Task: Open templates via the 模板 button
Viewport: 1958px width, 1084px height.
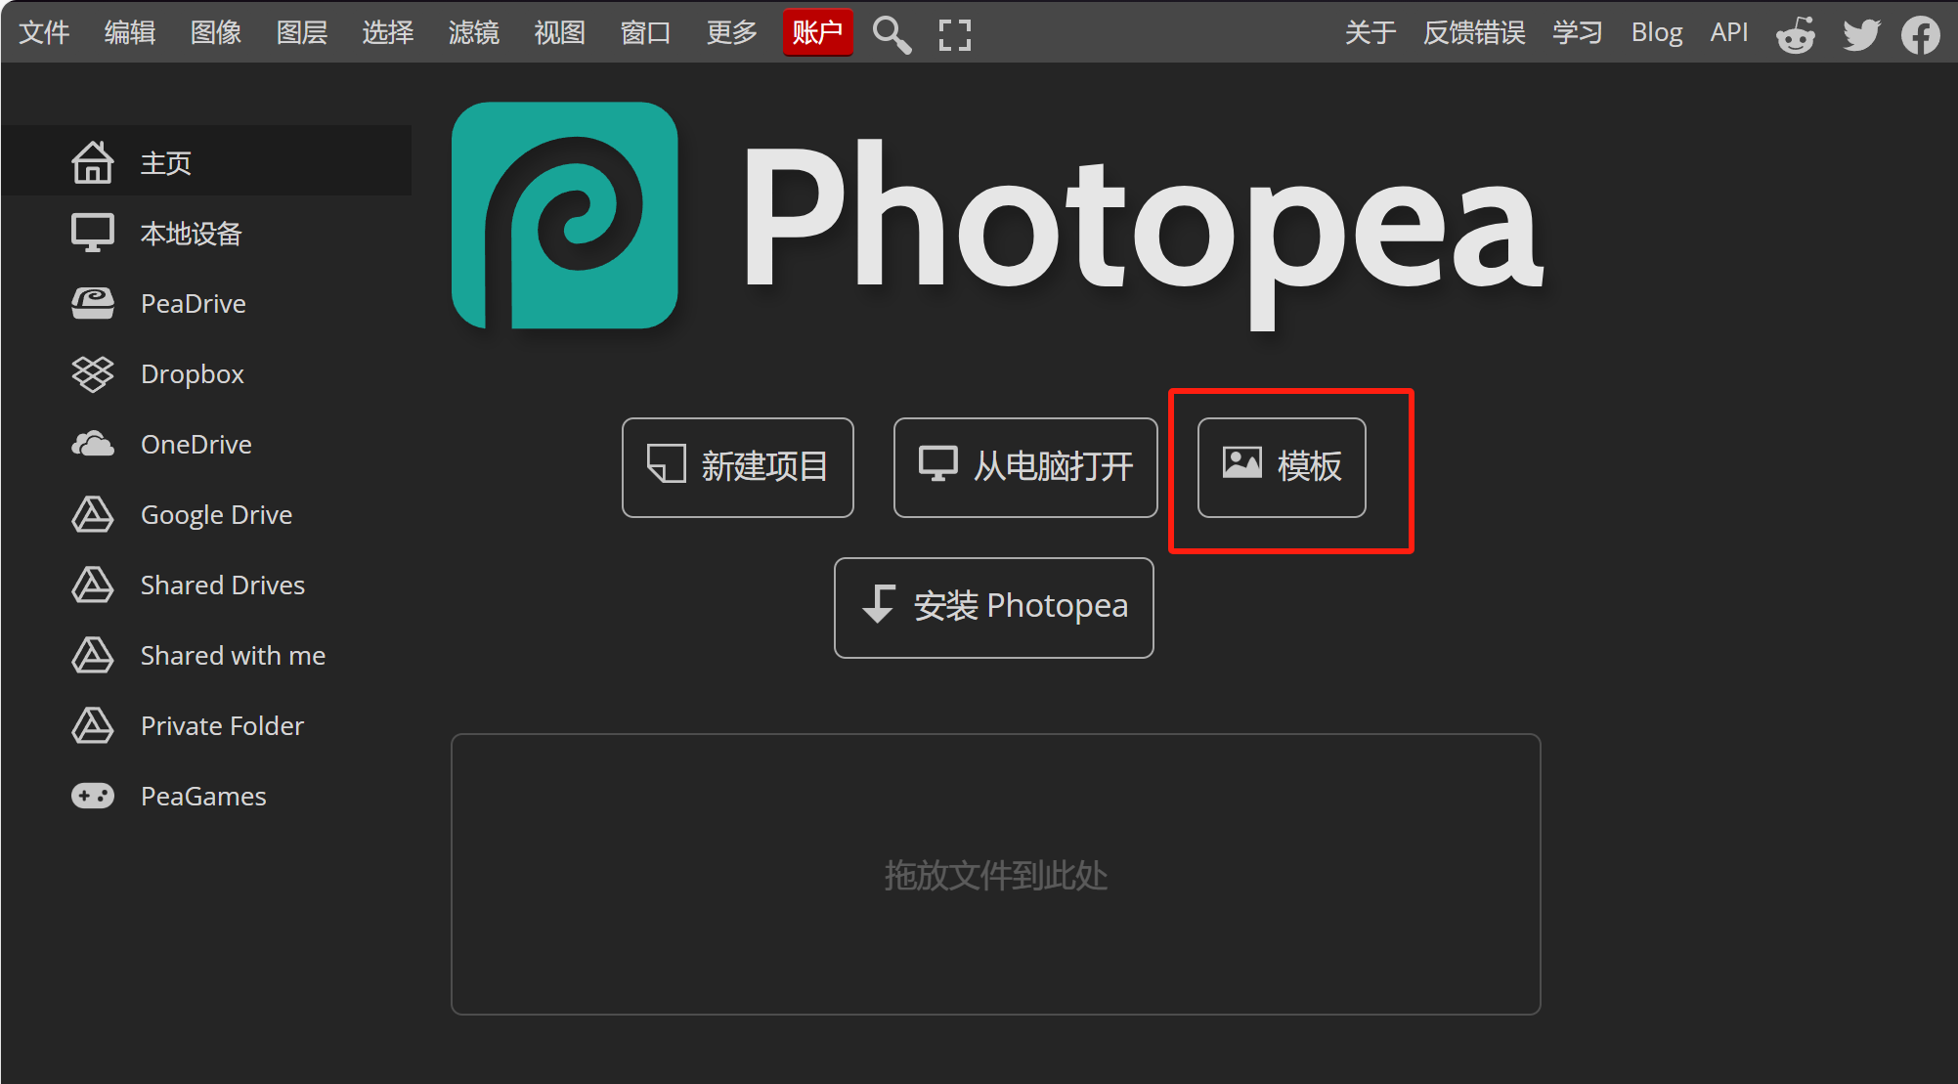Action: click(x=1281, y=467)
